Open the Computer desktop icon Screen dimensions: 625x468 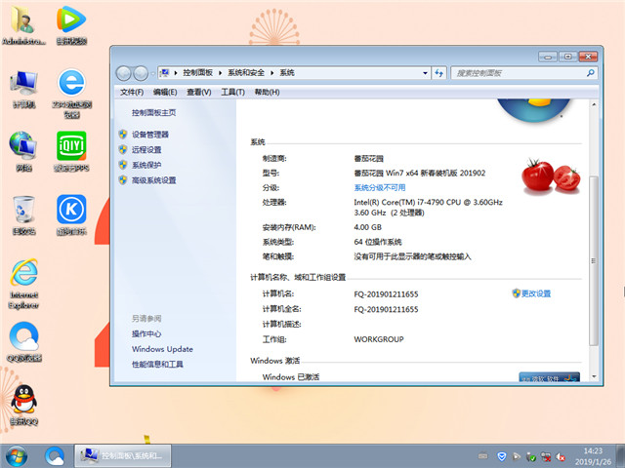click(23, 89)
